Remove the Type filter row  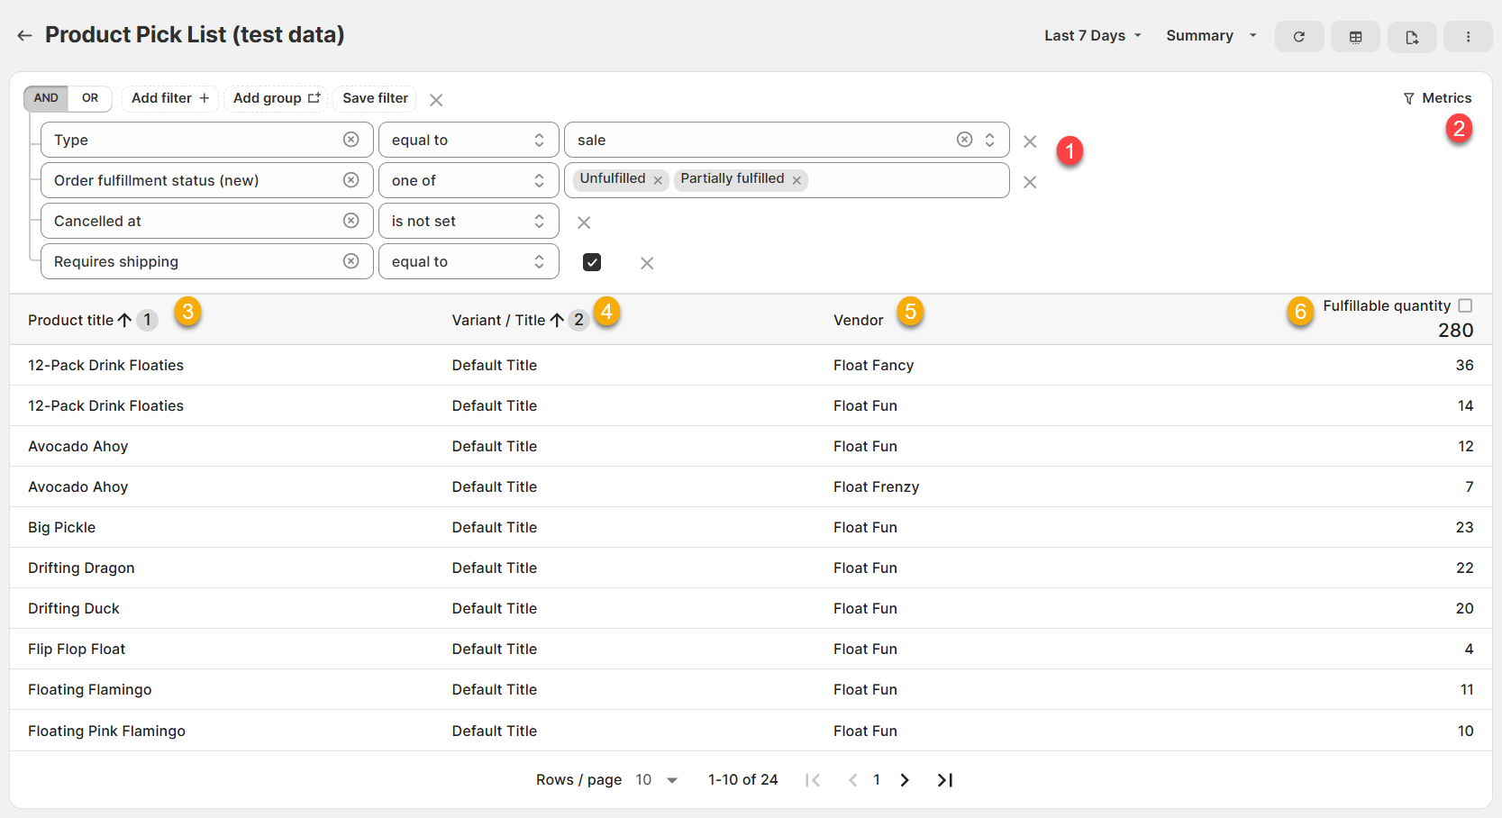tap(1030, 141)
